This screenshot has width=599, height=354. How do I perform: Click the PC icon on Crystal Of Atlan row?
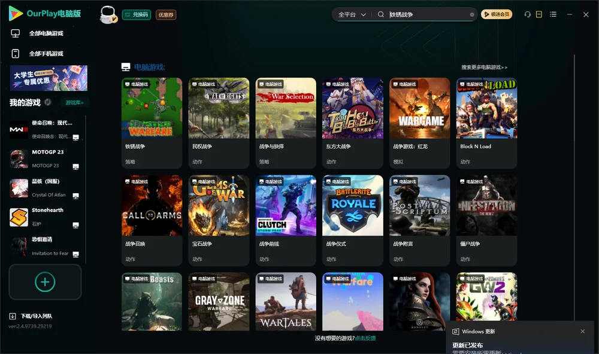(x=75, y=196)
